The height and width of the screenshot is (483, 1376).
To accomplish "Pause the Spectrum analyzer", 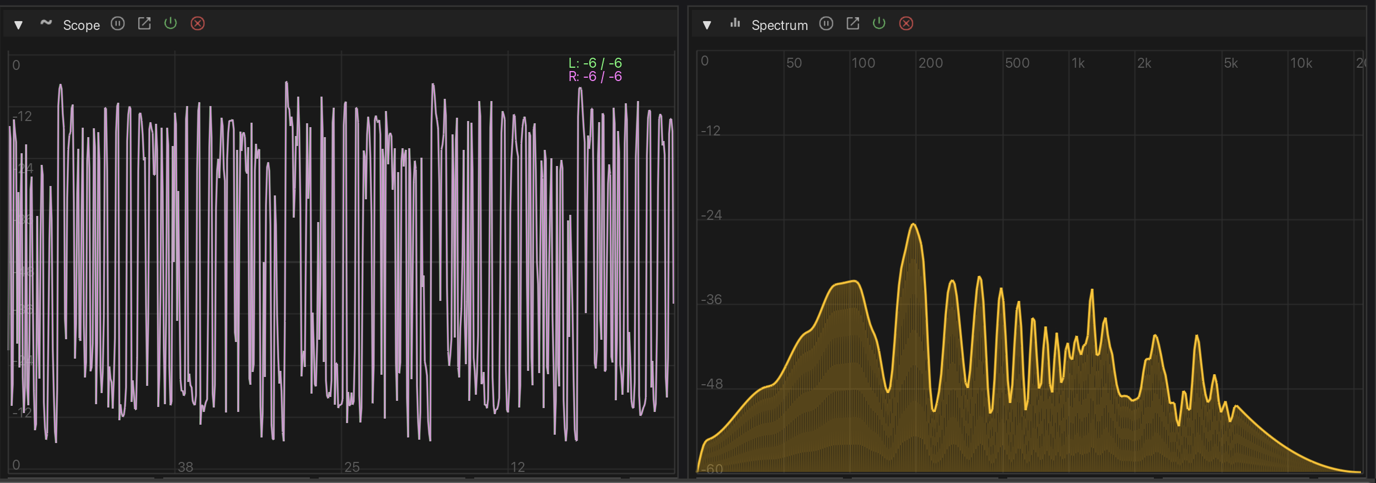I will pyautogui.click(x=826, y=23).
